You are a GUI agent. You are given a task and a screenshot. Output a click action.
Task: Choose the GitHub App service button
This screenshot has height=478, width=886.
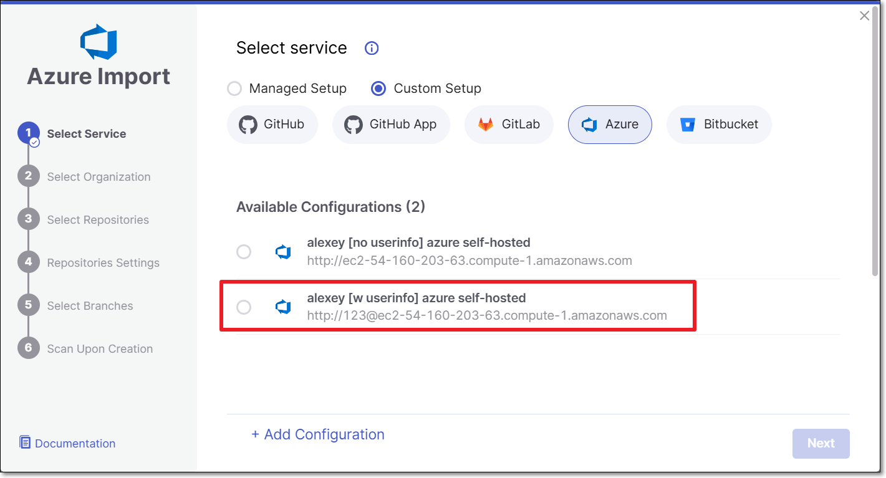coord(391,124)
